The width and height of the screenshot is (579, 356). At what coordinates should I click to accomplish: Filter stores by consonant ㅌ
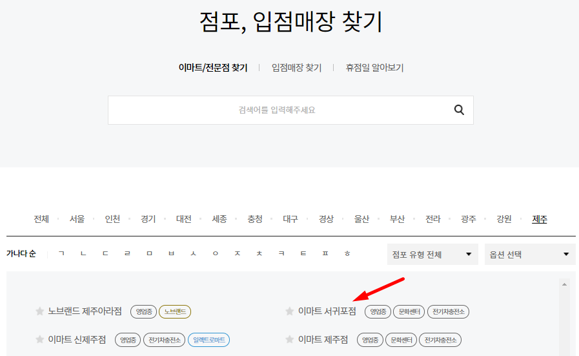pos(303,254)
